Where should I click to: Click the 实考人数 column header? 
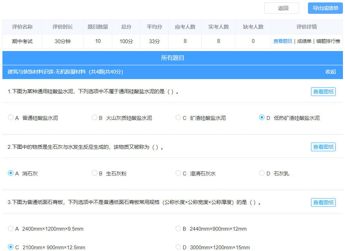(x=219, y=27)
